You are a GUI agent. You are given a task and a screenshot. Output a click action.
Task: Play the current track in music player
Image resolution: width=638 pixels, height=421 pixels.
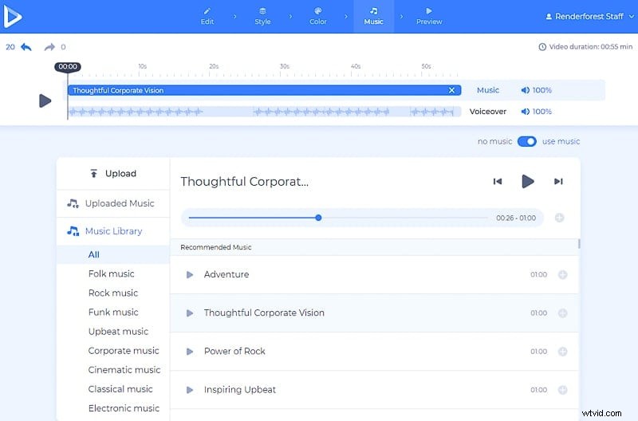tap(527, 182)
